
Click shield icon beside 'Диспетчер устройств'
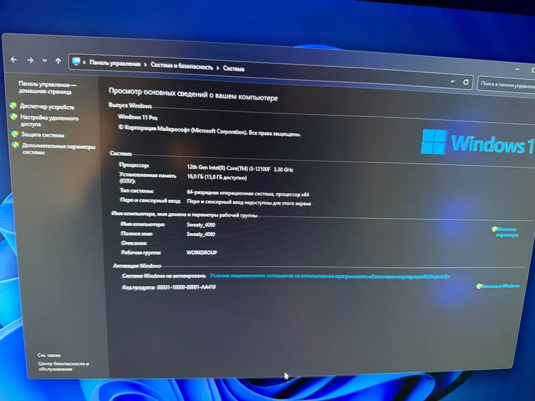click(x=13, y=106)
